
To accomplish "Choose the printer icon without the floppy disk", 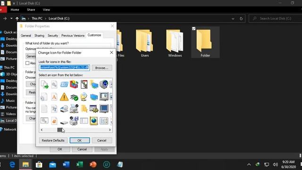I will pyautogui.click(x=74, y=109).
